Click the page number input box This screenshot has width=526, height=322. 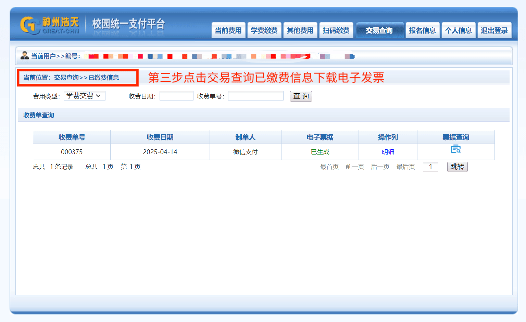tap(430, 167)
